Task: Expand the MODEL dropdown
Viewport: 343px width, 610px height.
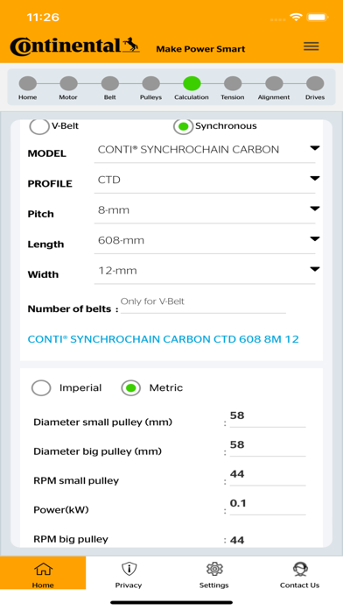Action: (x=206, y=150)
